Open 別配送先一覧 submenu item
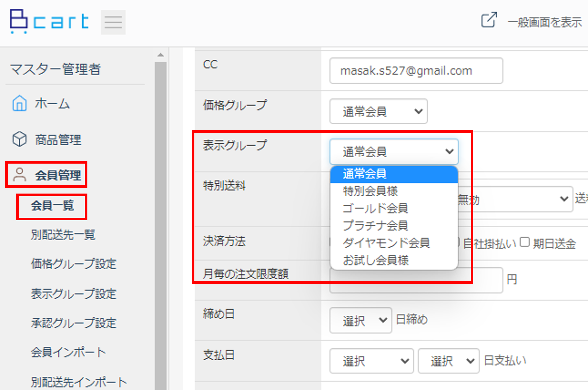Image resolution: width=588 pixels, height=390 pixels. (x=63, y=234)
